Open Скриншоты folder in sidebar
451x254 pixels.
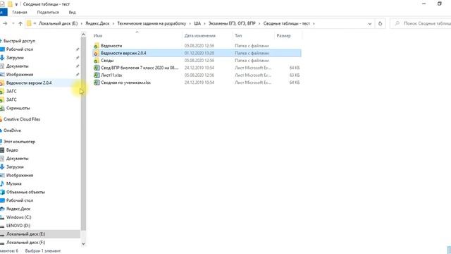click(18, 108)
